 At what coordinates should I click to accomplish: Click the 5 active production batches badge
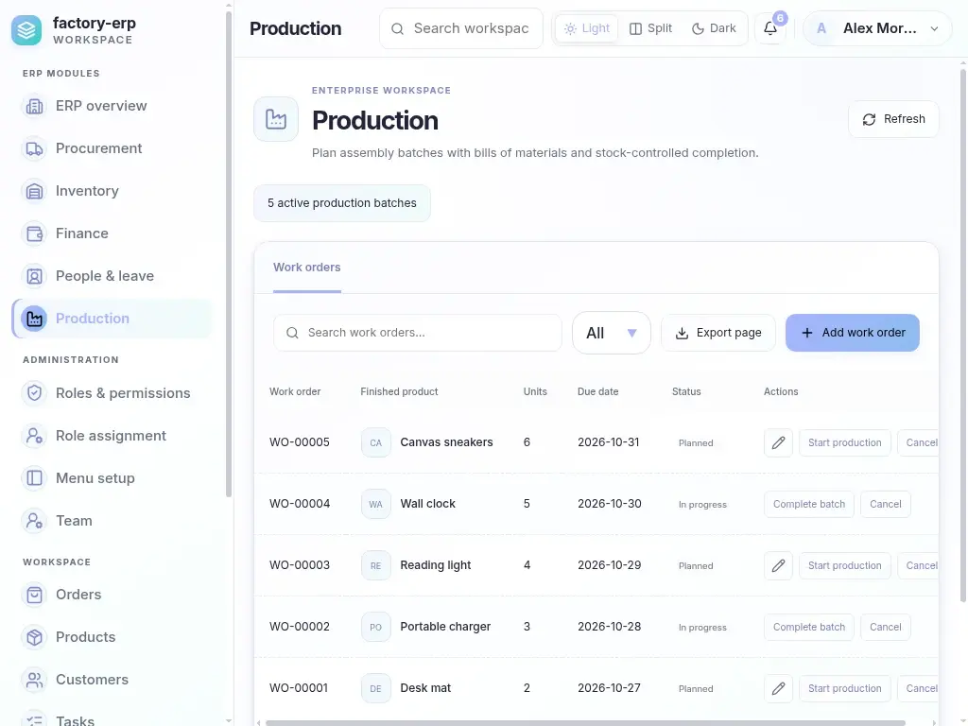tap(342, 203)
